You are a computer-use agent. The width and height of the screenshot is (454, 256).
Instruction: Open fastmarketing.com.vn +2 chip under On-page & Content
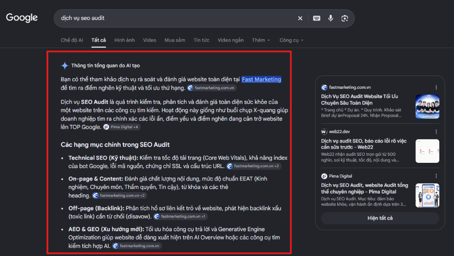(119, 196)
